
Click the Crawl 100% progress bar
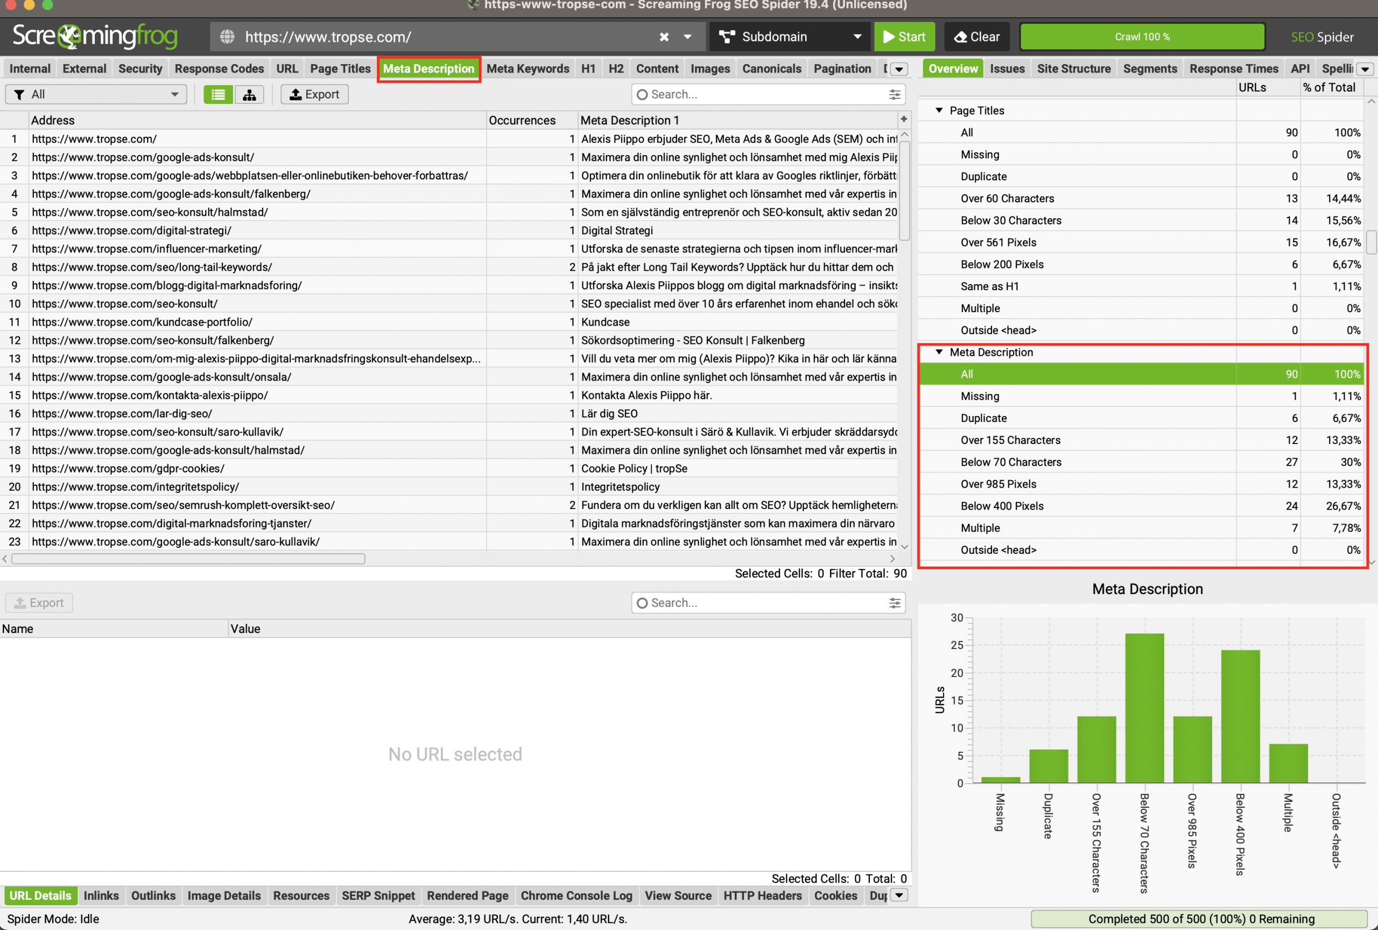pos(1142,37)
